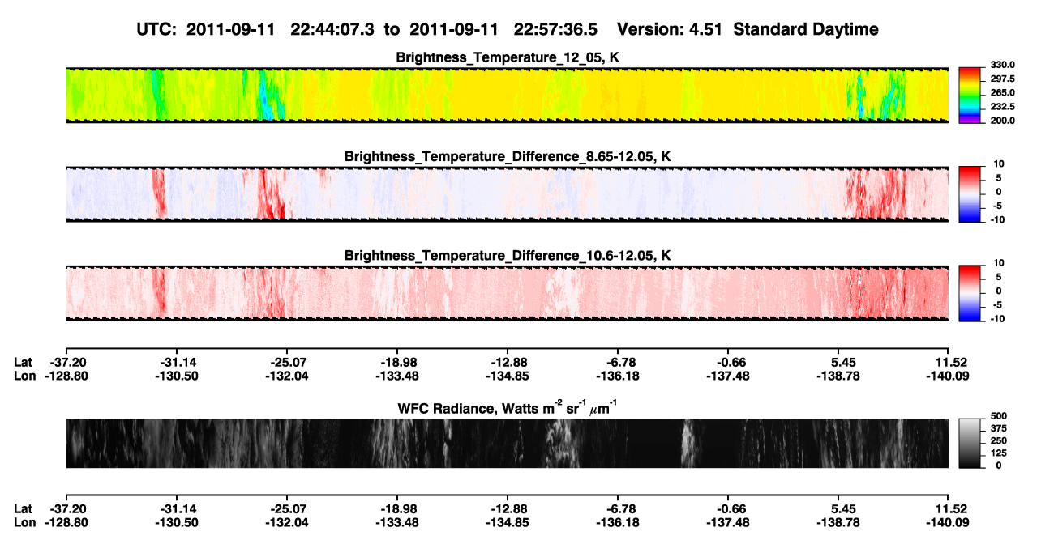Open the 10.6-12.05 difference image strip

(x=507, y=293)
